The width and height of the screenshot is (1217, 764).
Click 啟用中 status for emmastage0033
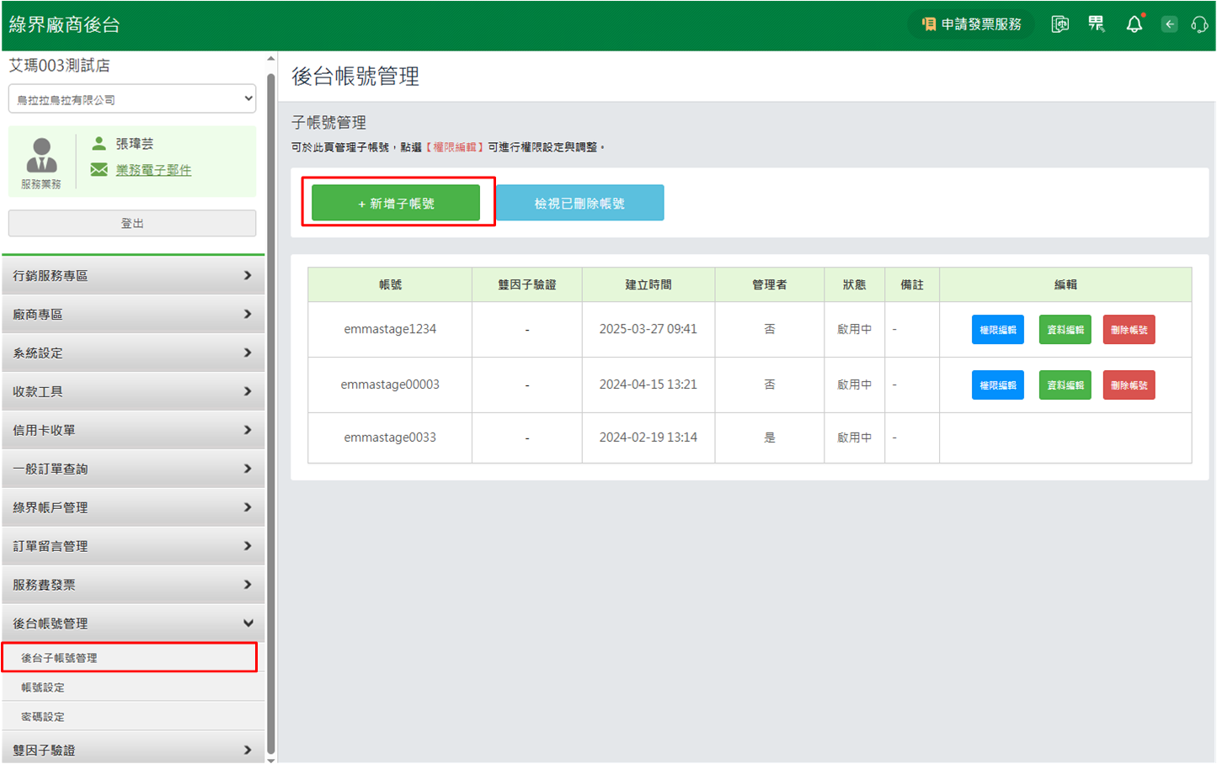[855, 438]
